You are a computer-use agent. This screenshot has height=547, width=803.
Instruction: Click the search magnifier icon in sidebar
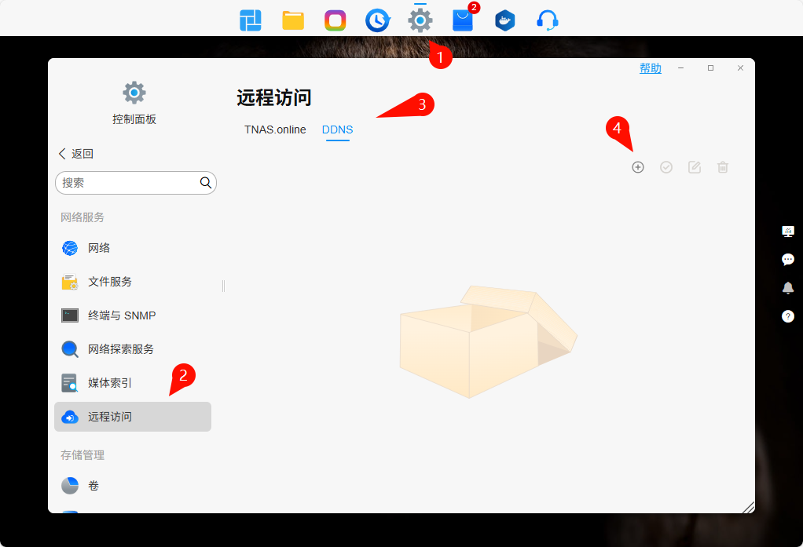point(206,183)
